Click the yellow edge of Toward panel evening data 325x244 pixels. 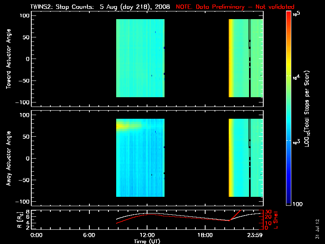[231, 58]
